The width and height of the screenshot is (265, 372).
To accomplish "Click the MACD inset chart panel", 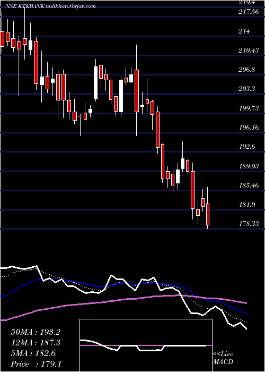I will (x=146, y=345).
